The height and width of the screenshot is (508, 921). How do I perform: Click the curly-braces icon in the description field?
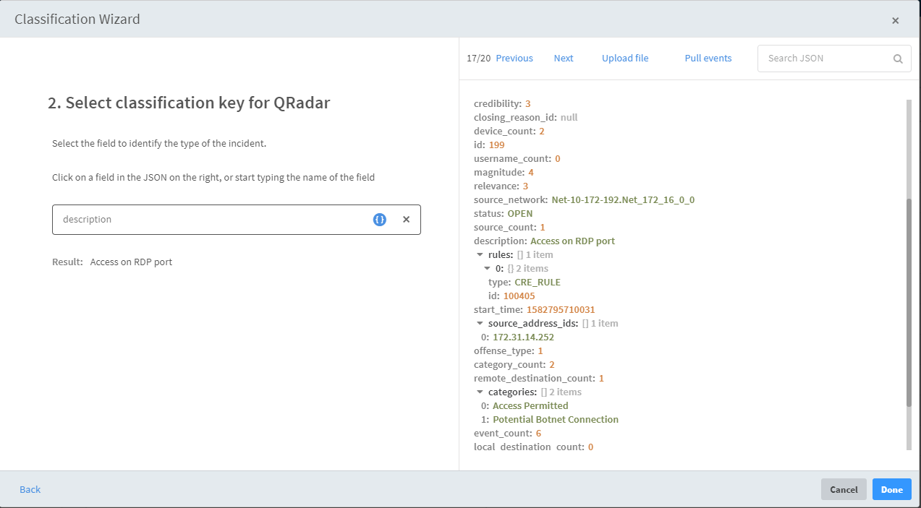click(379, 219)
